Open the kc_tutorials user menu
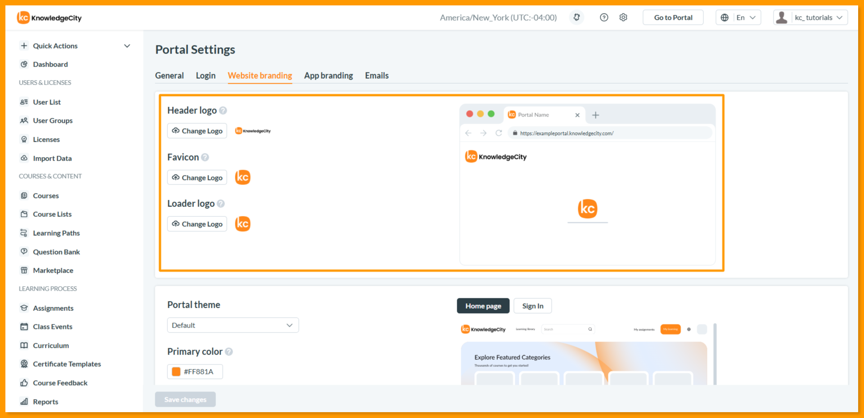This screenshot has height=418, width=864. pos(810,18)
